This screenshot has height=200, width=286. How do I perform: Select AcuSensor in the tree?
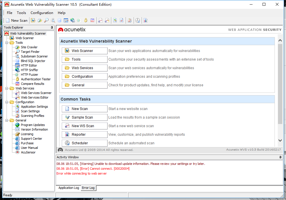click(x=28, y=152)
